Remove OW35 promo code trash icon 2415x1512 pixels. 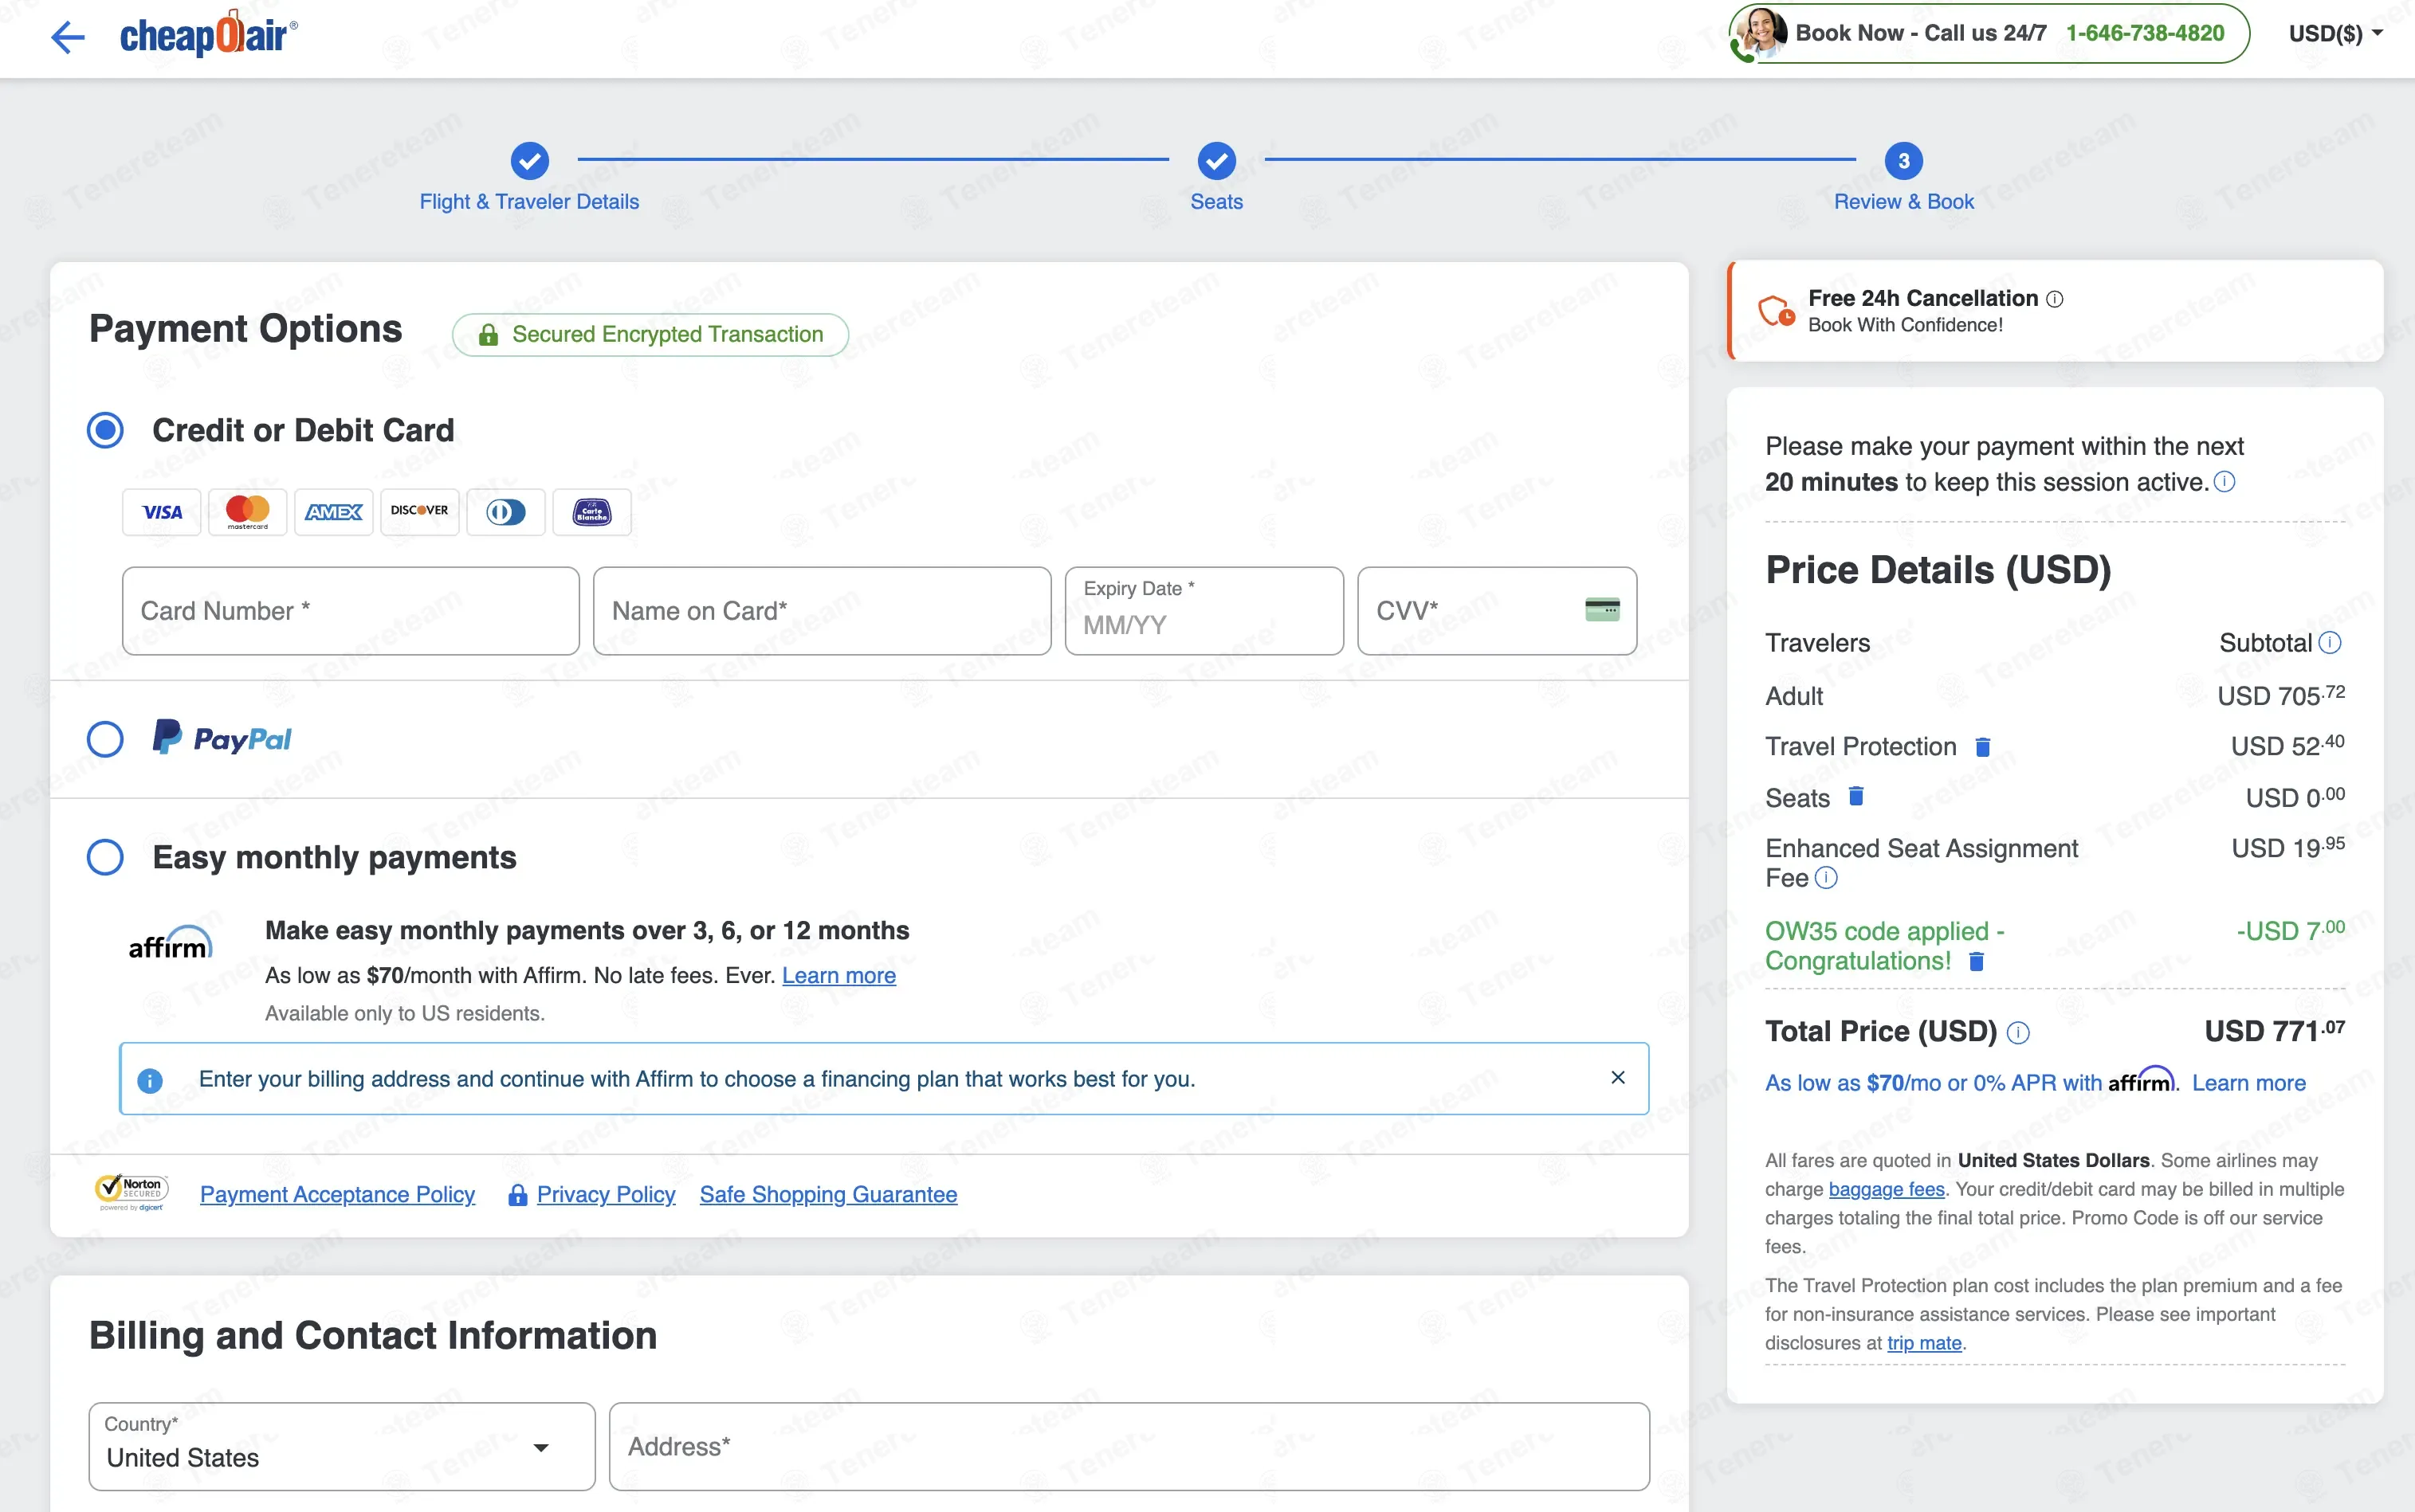tap(1976, 962)
